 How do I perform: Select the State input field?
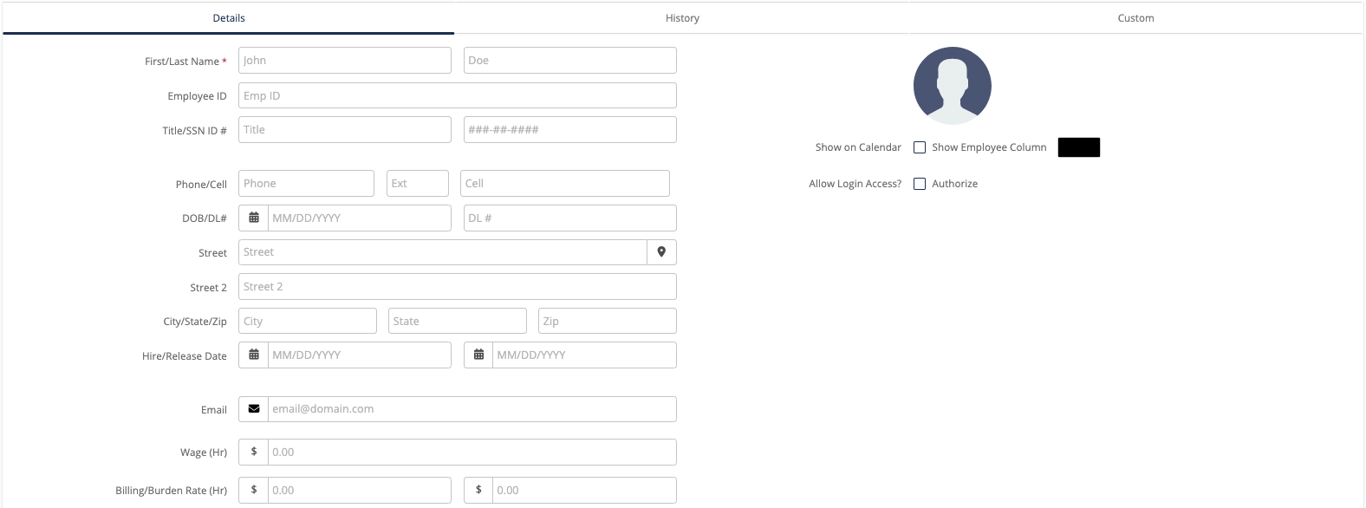pyautogui.click(x=458, y=321)
